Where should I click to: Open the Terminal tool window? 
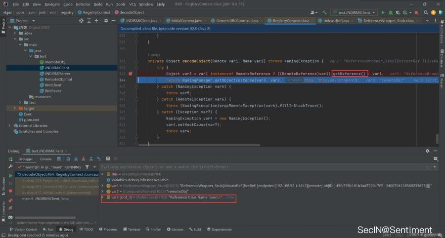point(134,229)
